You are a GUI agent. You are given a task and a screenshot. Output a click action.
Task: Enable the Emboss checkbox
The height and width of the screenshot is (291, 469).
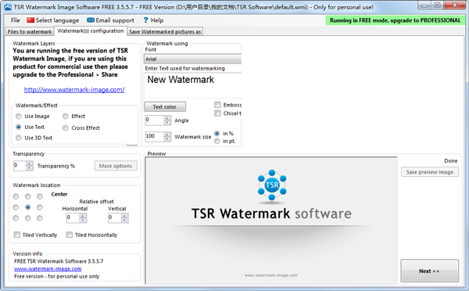coord(217,105)
